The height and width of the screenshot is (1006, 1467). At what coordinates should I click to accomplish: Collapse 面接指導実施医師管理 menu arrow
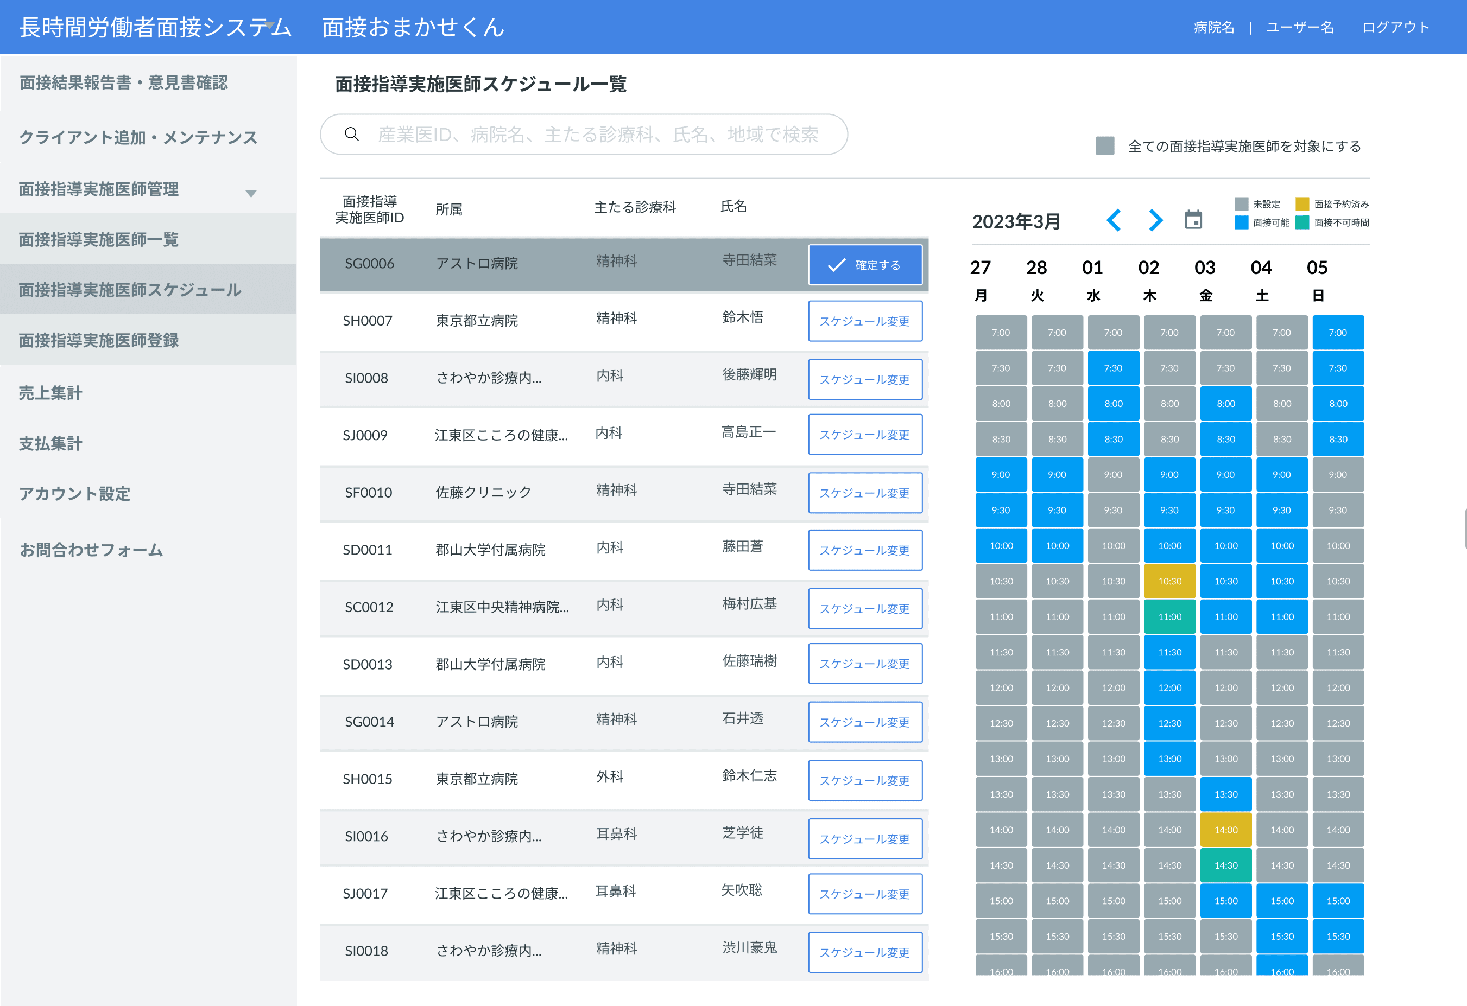click(251, 193)
